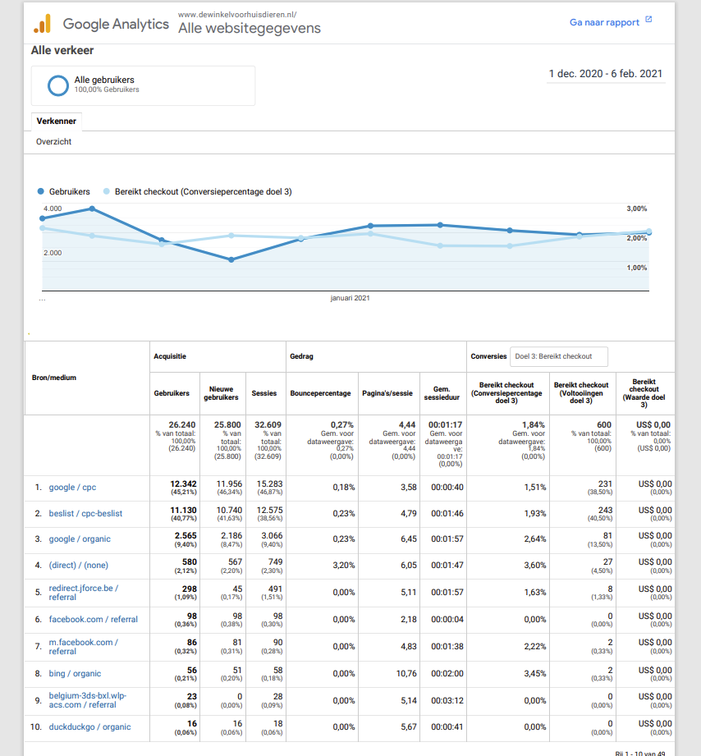Sort by Bereikt checkout Conversiepercentage doel 3 header

point(506,393)
